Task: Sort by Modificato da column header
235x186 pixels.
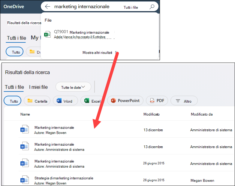Action: click(x=202, y=114)
